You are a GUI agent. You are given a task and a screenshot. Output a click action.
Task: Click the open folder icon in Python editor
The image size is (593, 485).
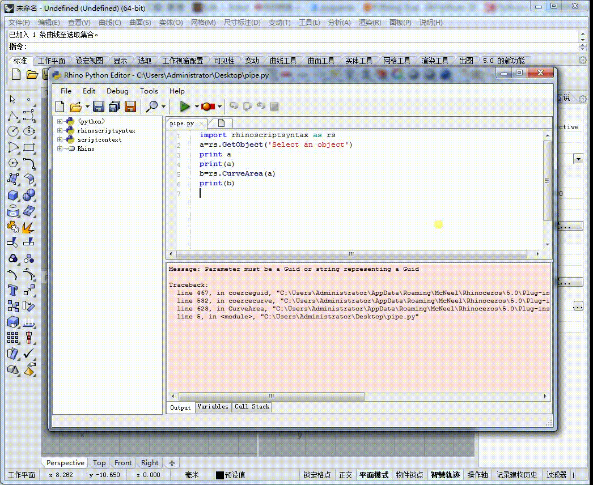[75, 107]
